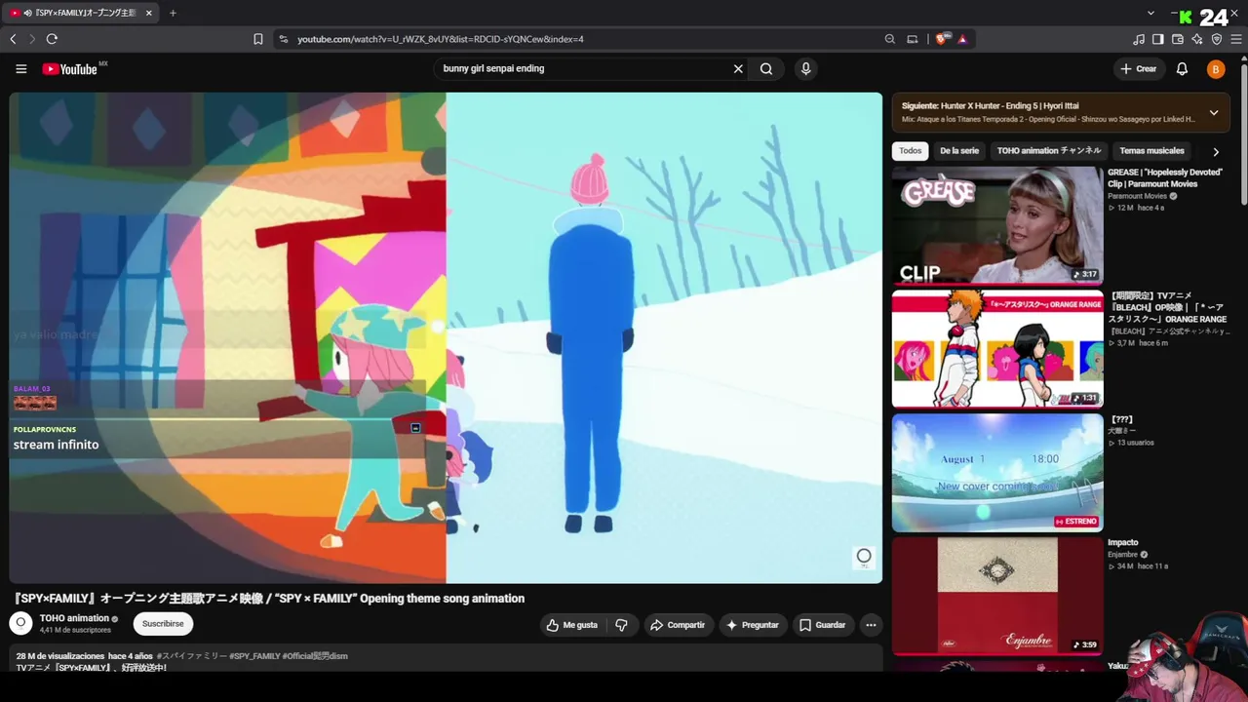Open the Brave VPN shield icon
This screenshot has width=1248, height=702.
coord(1217,39)
